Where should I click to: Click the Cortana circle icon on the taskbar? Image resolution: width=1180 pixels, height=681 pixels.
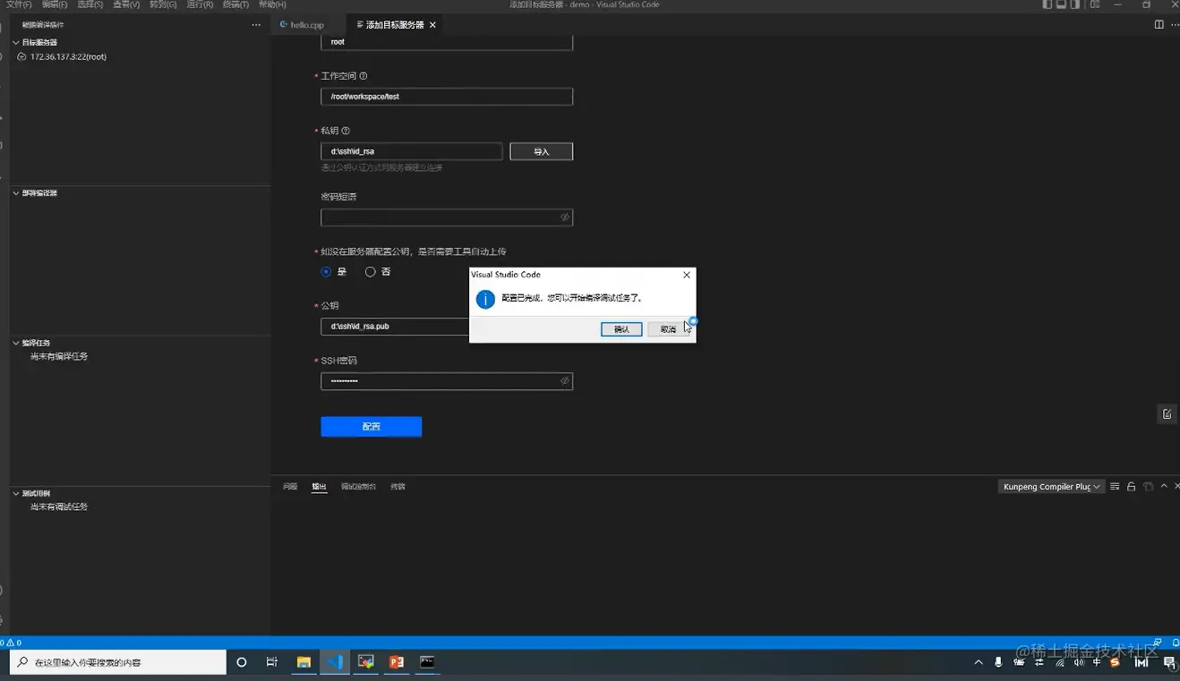pos(241,662)
